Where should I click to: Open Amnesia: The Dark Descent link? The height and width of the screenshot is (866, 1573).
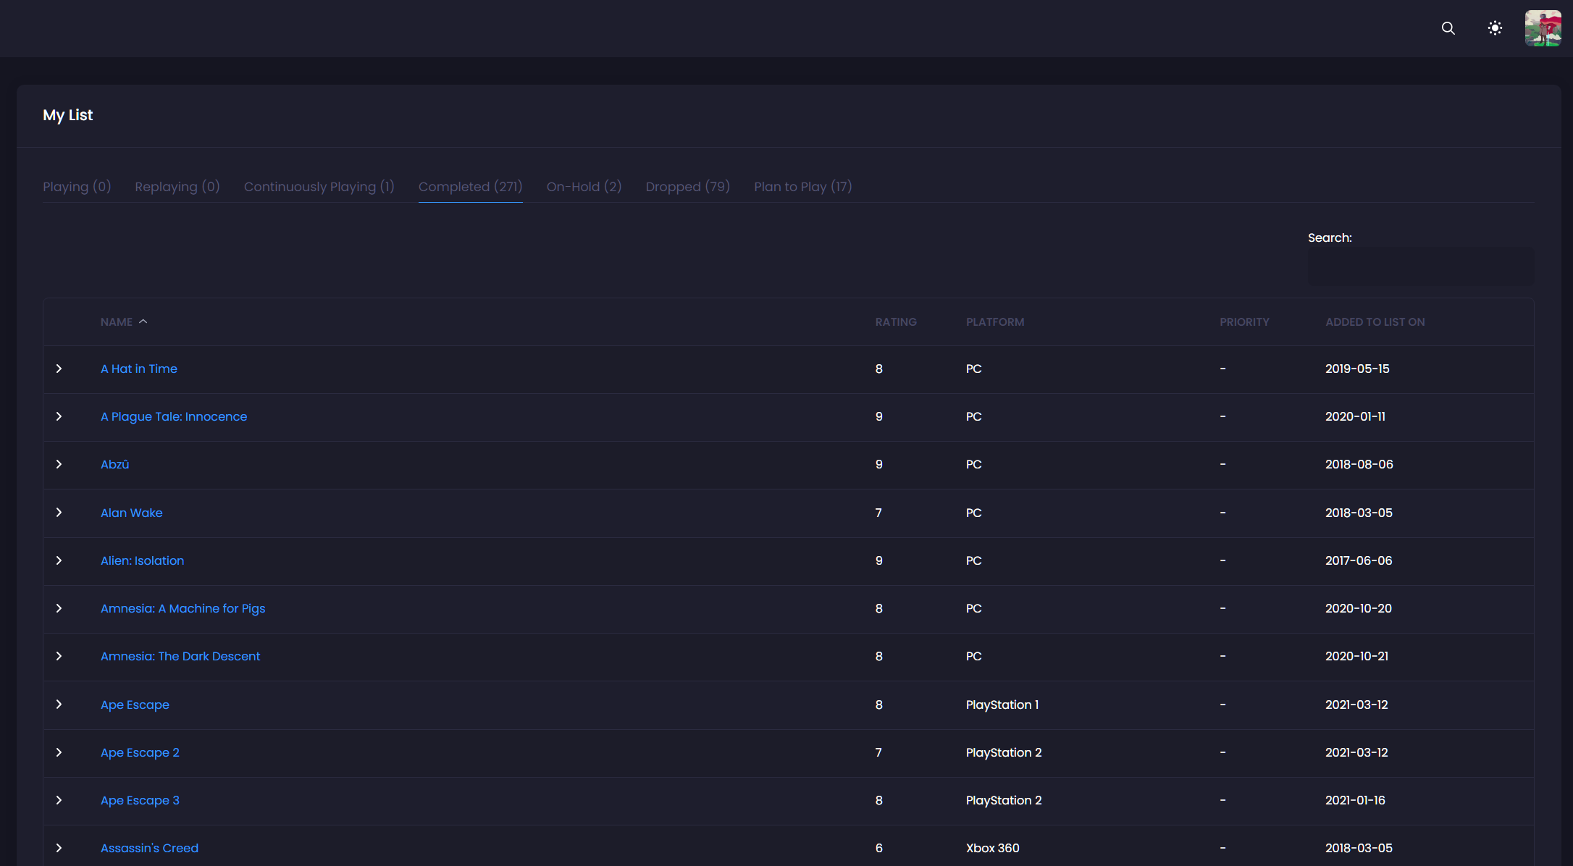180,656
